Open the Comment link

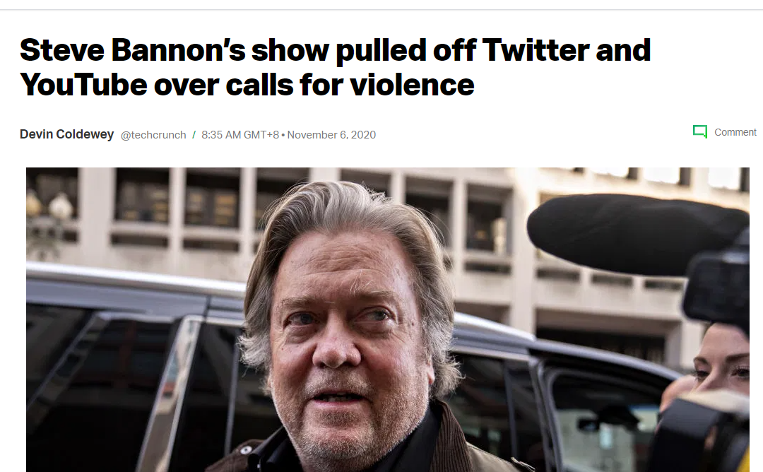[x=735, y=132]
